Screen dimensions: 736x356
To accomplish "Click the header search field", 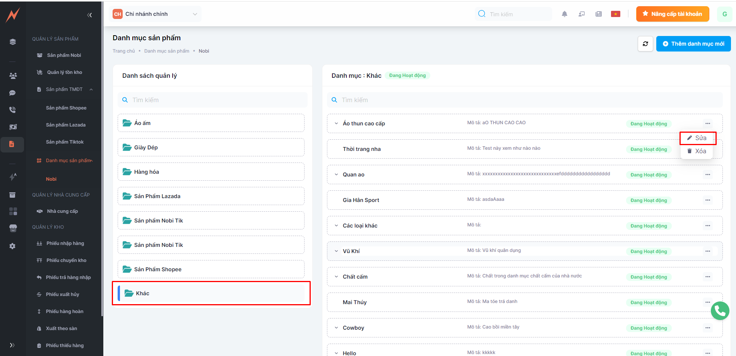I will (x=513, y=14).
